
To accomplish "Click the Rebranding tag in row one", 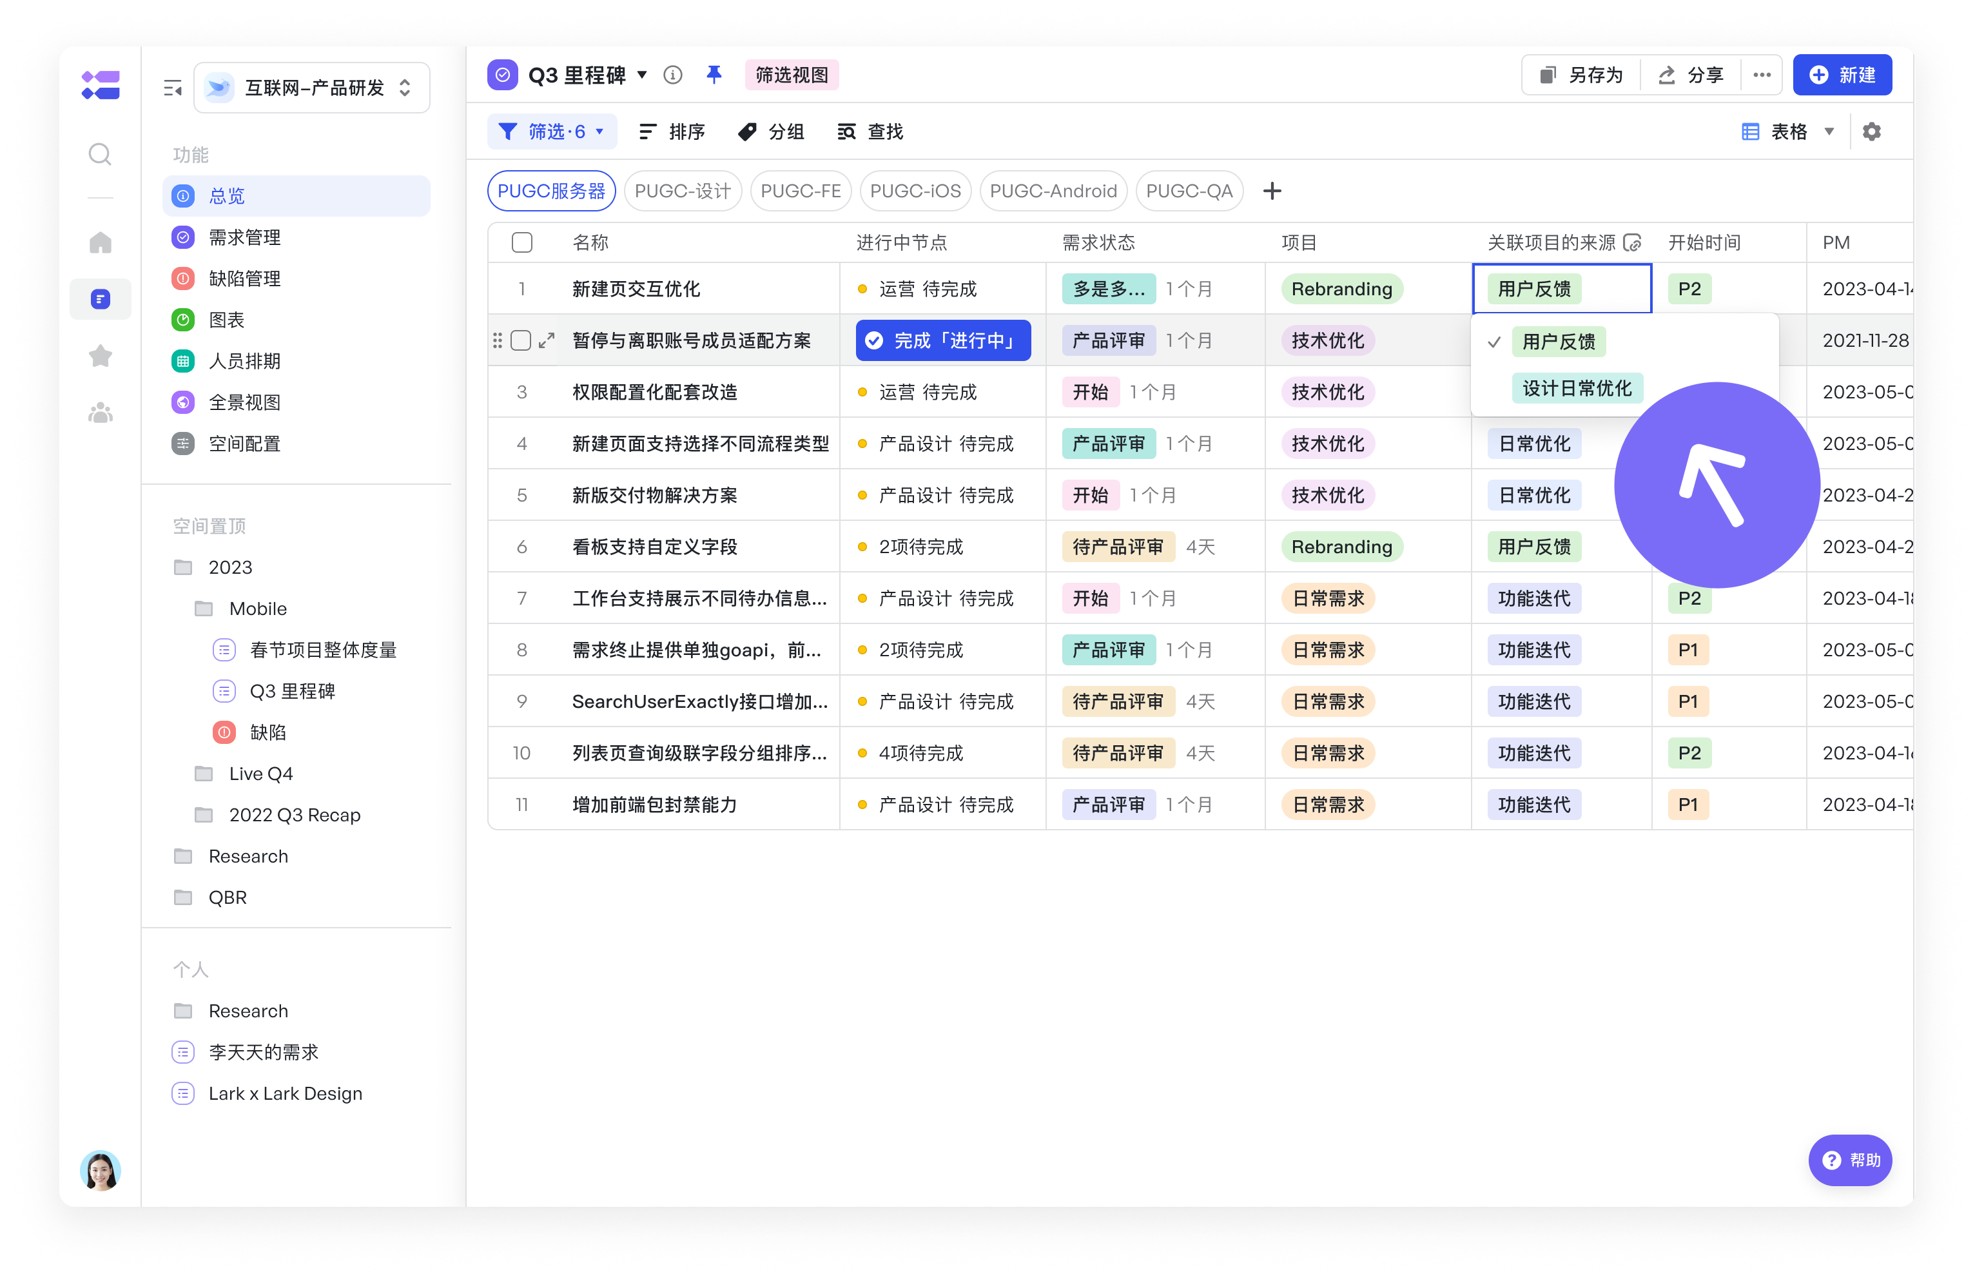I will 1342,289.
